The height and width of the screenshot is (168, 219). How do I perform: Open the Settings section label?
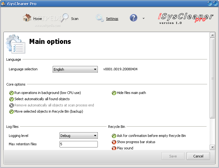pos(112,19)
